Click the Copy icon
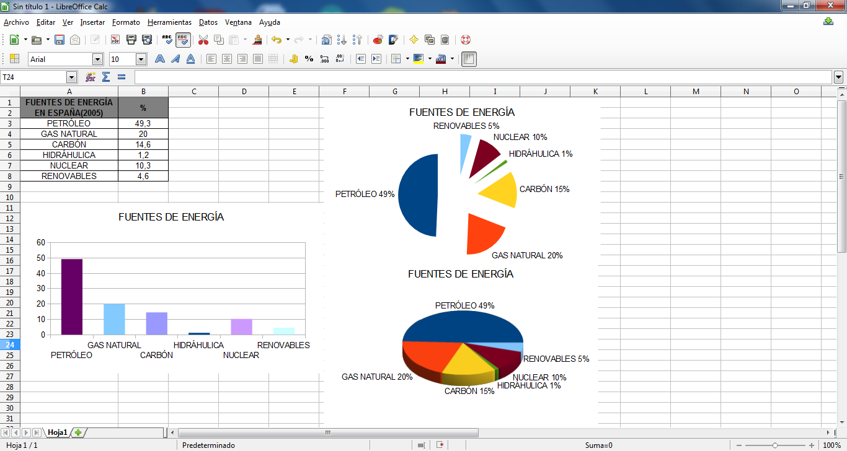Viewport: 847px width, 451px height. click(x=218, y=40)
